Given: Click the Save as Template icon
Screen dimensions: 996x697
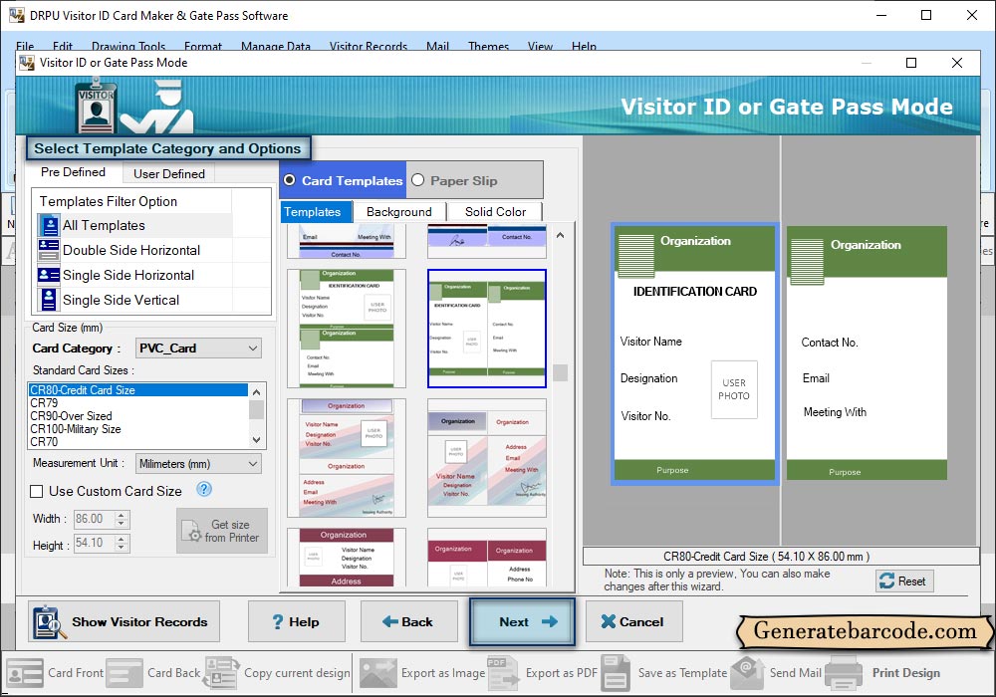Looking at the screenshot, I should pos(616,673).
